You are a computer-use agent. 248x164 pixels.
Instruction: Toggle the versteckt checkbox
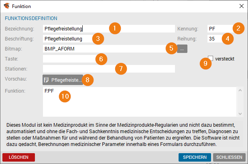[211, 58]
